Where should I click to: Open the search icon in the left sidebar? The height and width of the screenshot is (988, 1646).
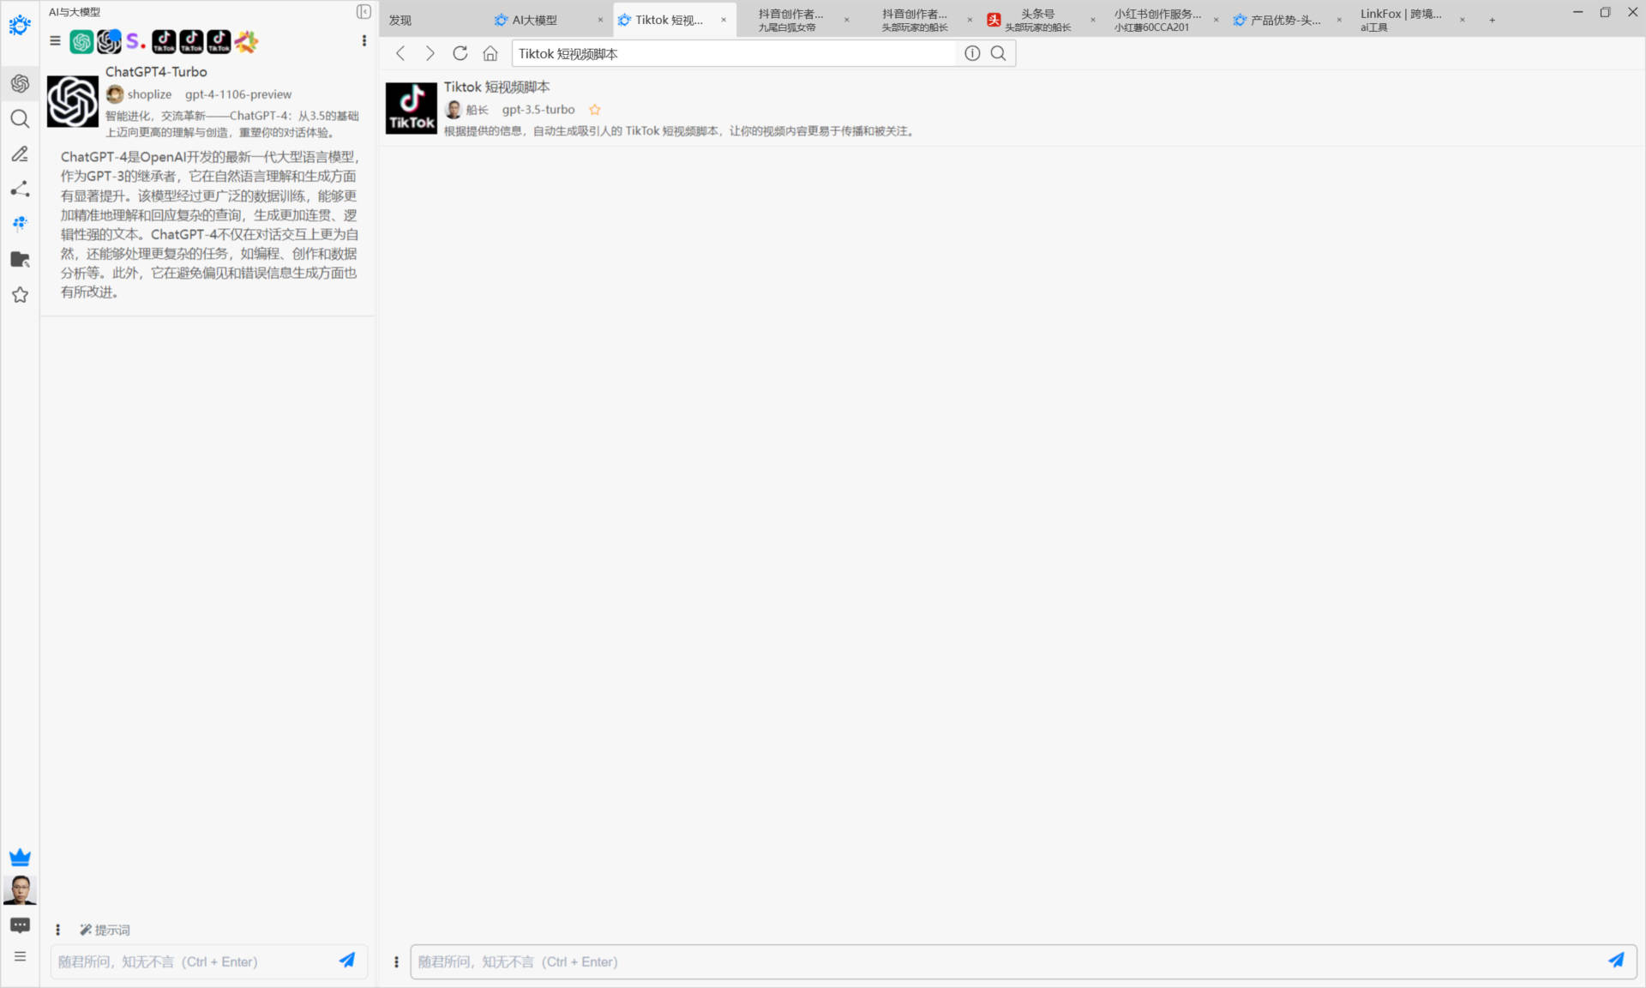coord(20,119)
